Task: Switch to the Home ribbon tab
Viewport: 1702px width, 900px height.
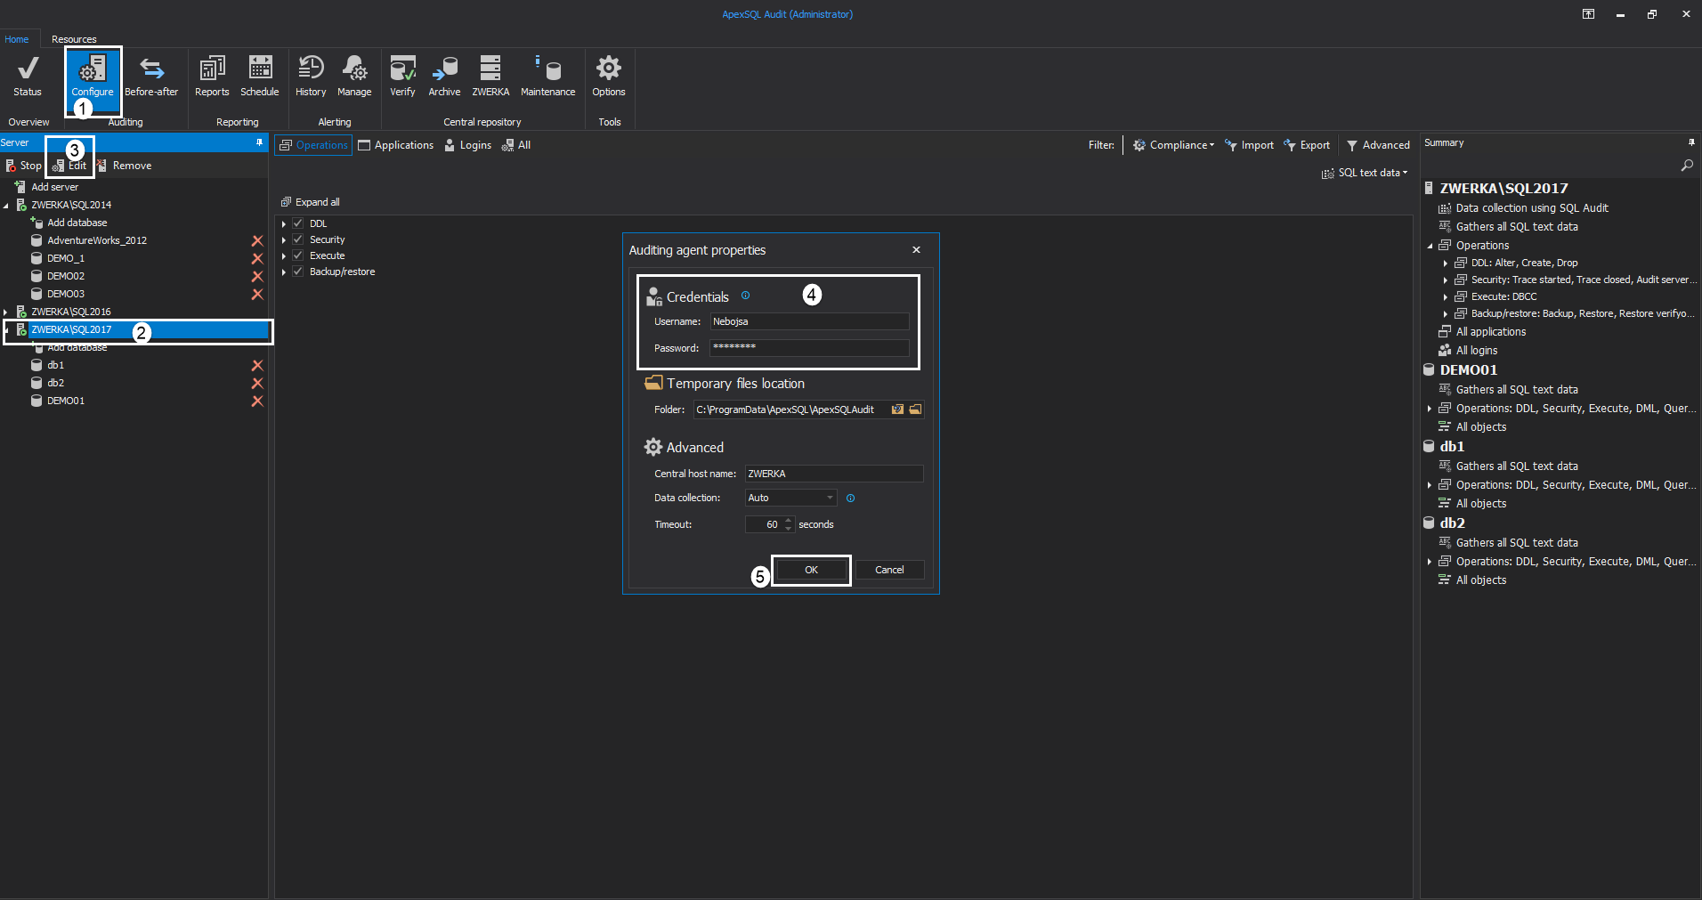Action: [17, 39]
